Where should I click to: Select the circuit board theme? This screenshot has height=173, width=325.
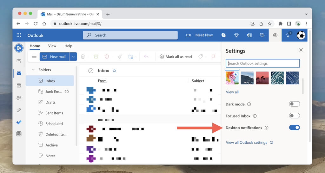[277, 78]
